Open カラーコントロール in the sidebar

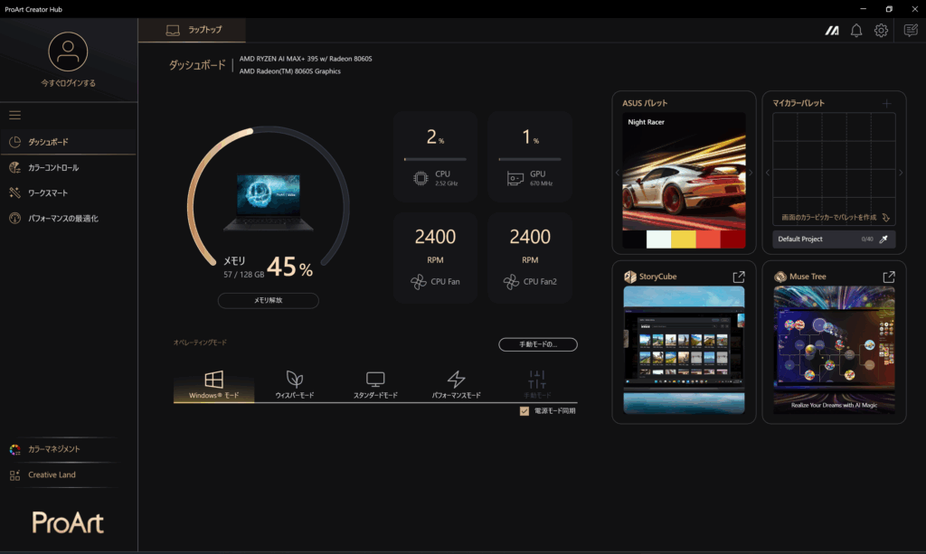(x=52, y=167)
